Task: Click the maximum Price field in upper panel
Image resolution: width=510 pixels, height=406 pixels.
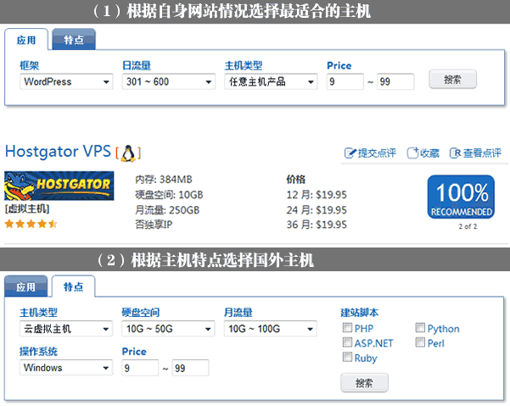Action: click(x=395, y=81)
